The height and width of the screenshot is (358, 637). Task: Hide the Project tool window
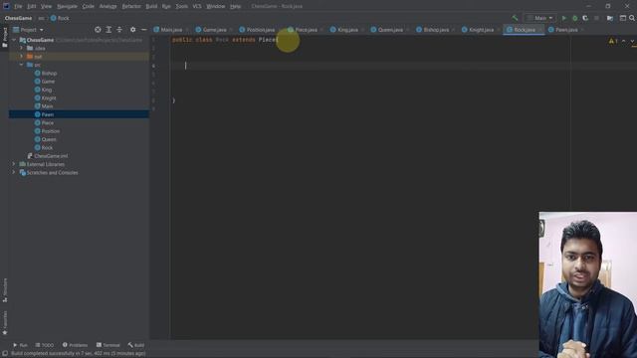(143, 30)
